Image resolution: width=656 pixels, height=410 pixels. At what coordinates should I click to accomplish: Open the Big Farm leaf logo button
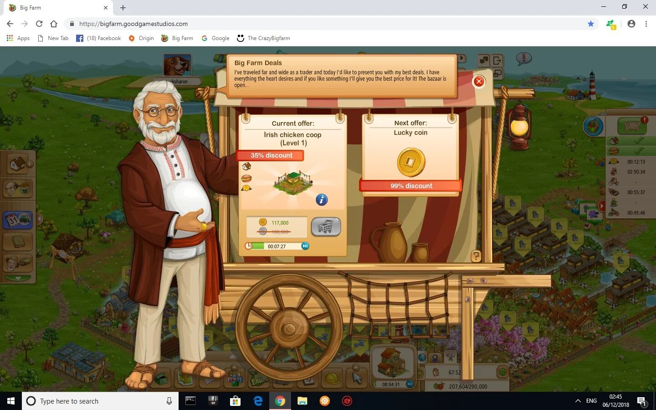[x=258, y=378]
